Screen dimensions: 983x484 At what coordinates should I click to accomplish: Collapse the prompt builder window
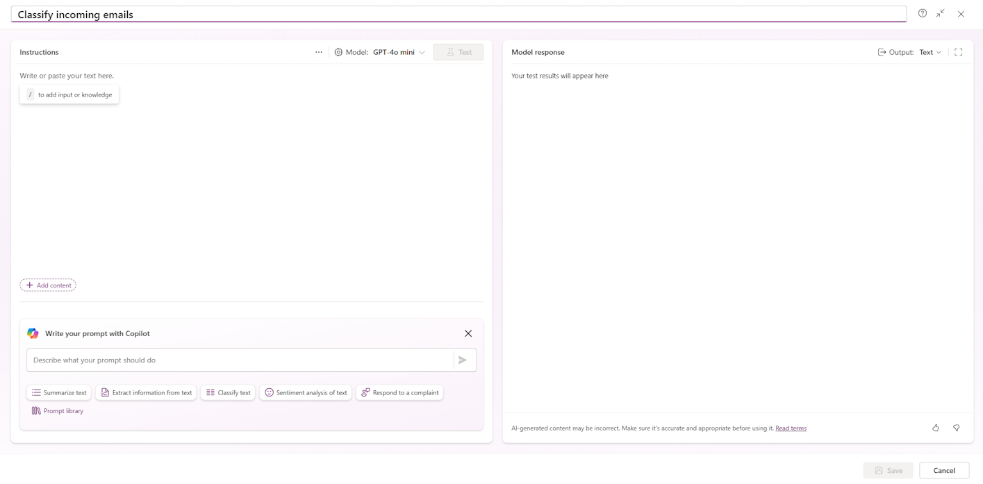point(940,13)
